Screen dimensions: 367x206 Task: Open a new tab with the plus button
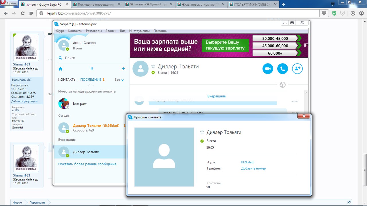(283, 4)
